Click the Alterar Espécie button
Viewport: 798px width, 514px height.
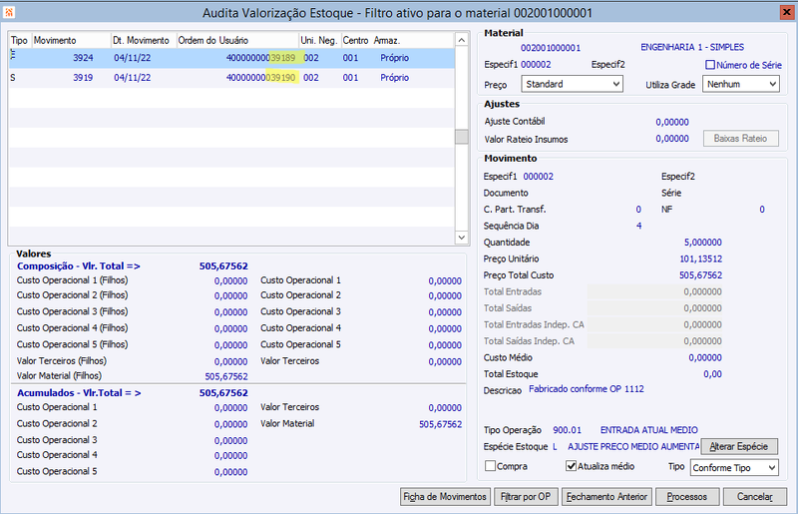(x=739, y=447)
